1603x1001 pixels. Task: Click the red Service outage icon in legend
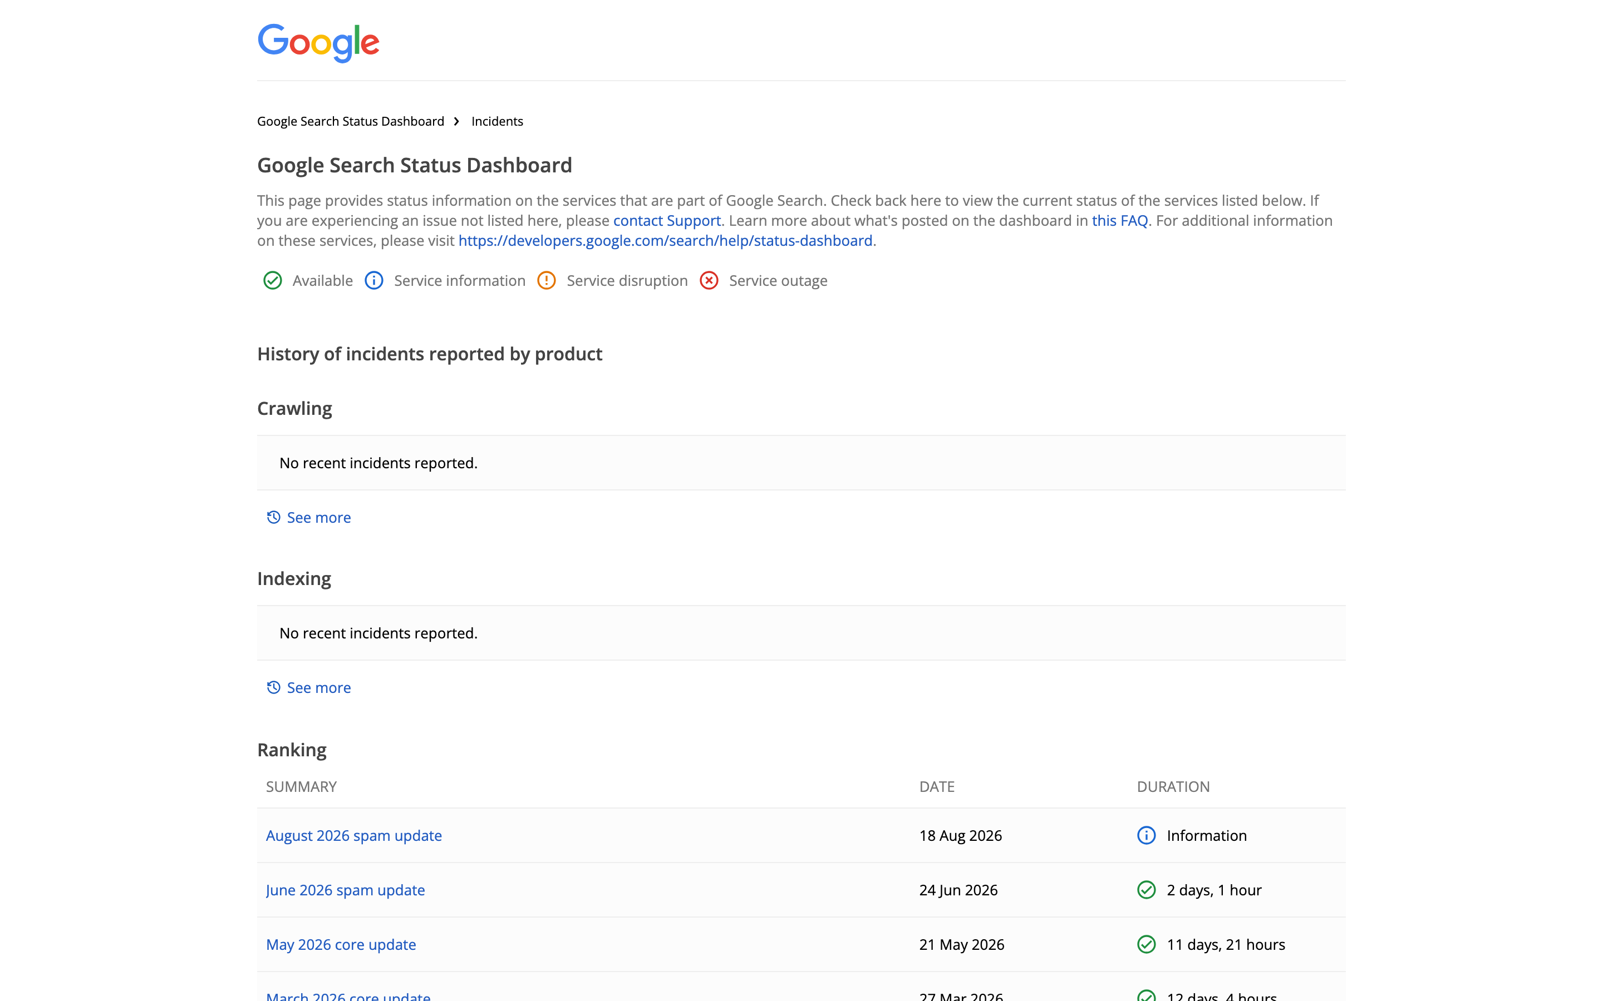[709, 281]
